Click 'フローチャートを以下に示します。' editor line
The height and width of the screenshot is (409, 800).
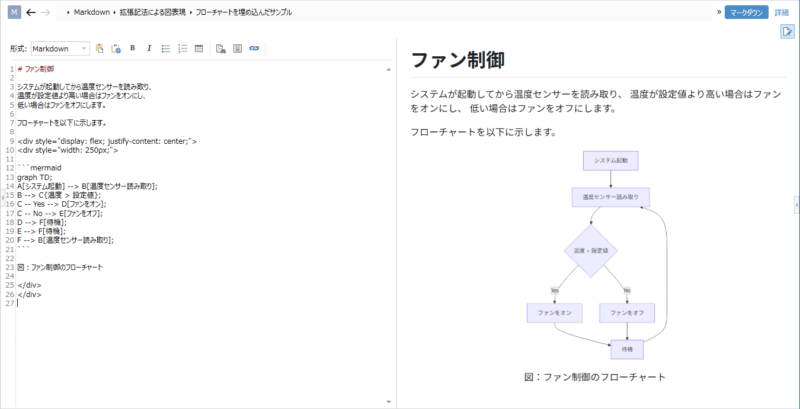tap(62, 123)
